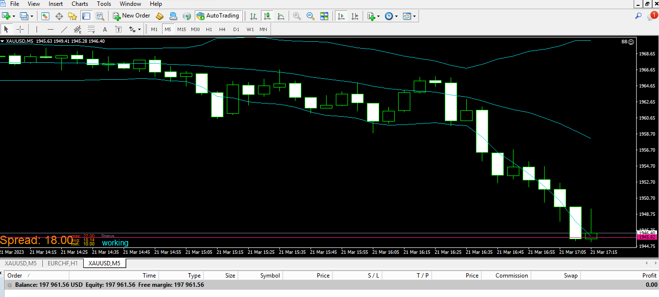
Task: Select the Vertical Line drawing tool
Action: (37, 29)
